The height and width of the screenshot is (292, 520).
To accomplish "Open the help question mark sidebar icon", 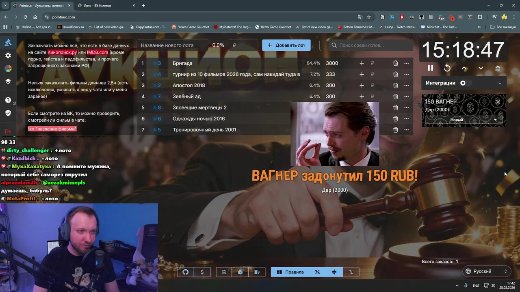I will [x=8, y=100].
